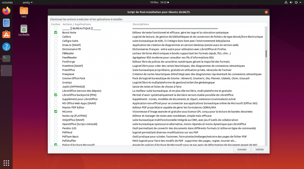Select the FeedReader row label
Viewport: 304px width, 169px height.
pyautogui.click(x=69, y=57)
